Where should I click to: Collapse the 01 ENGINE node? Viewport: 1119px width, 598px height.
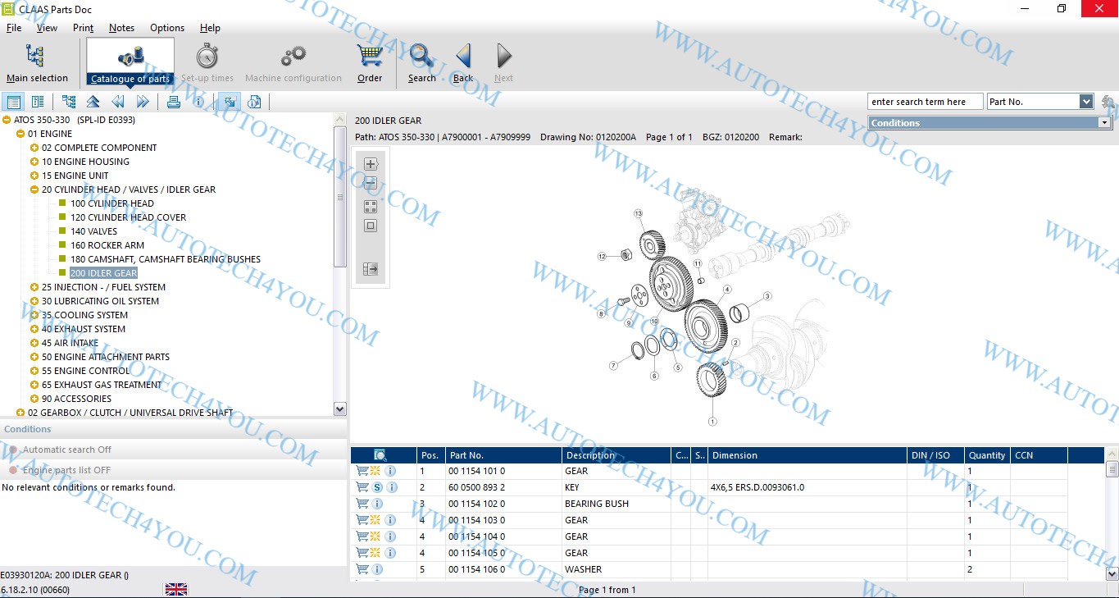tap(20, 134)
